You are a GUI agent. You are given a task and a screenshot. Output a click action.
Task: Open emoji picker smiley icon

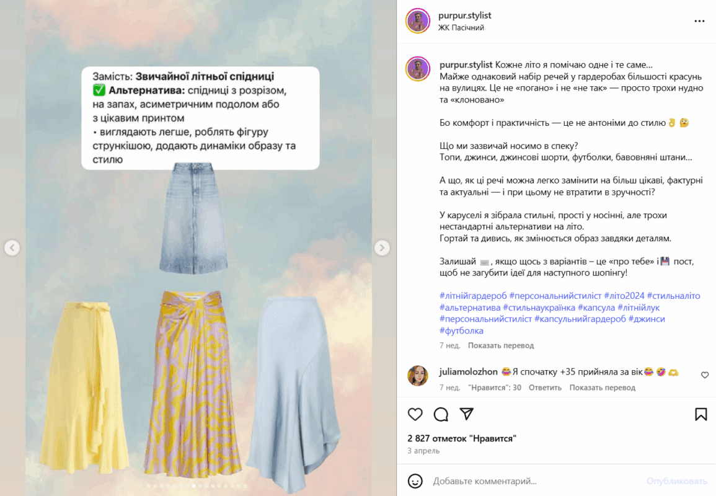pyautogui.click(x=415, y=481)
